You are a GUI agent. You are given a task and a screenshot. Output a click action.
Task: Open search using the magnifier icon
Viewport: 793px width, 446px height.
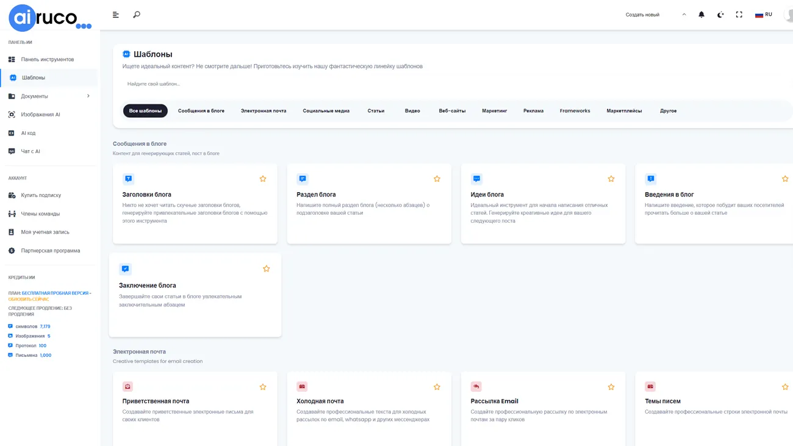pos(137,15)
